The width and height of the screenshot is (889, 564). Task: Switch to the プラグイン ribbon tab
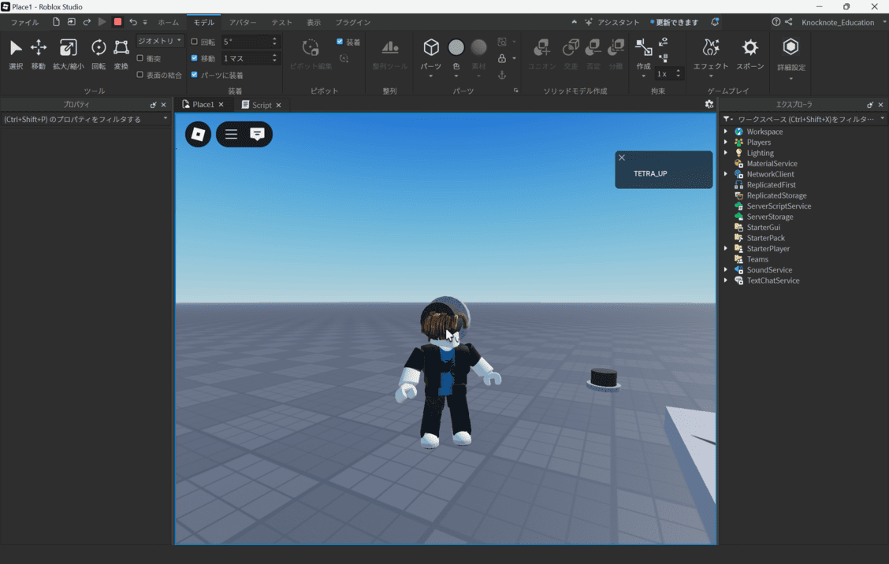tap(352, 22)
